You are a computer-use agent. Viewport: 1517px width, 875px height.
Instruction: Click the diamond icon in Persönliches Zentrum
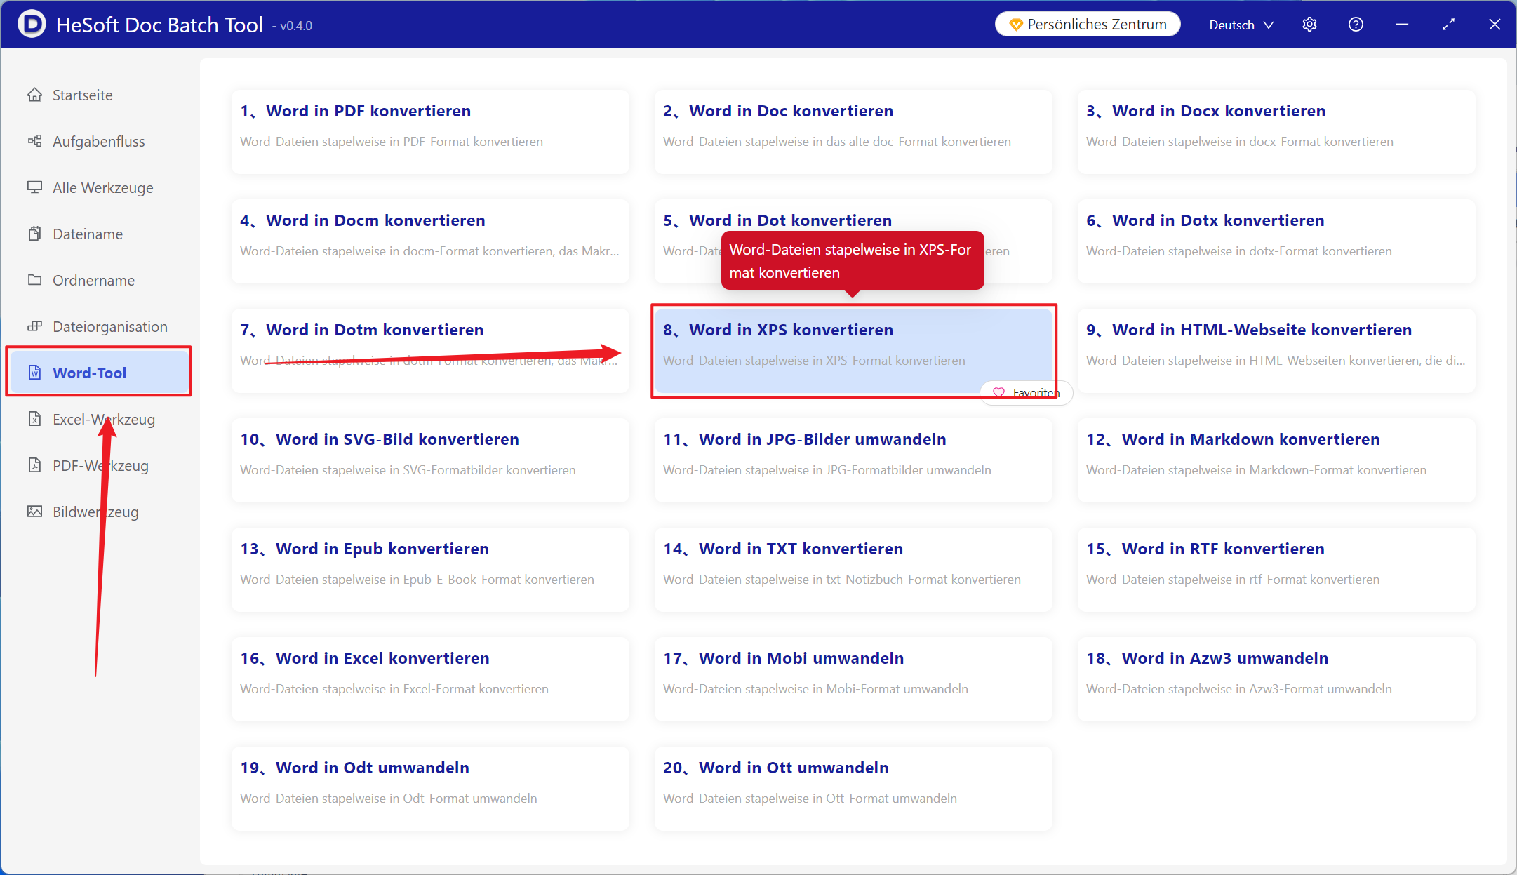[1015, 25]
